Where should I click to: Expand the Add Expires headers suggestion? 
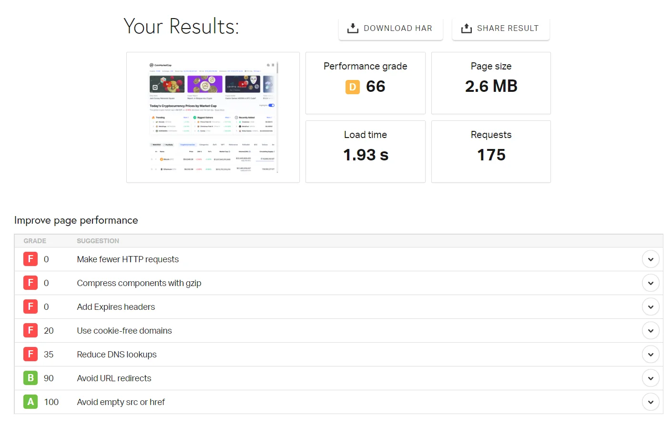click(x=651, y=307)
